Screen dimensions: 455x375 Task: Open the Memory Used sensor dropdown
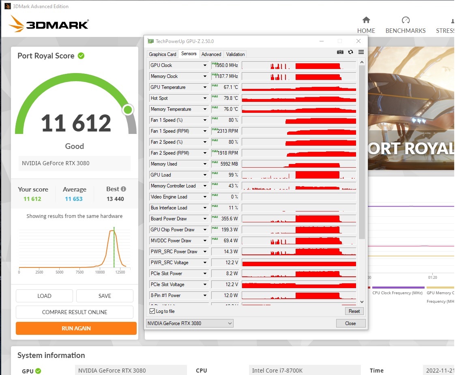205,164
